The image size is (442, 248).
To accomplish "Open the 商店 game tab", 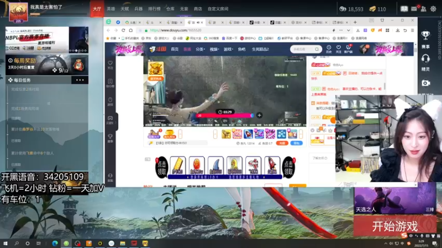I will click(198, 9).
